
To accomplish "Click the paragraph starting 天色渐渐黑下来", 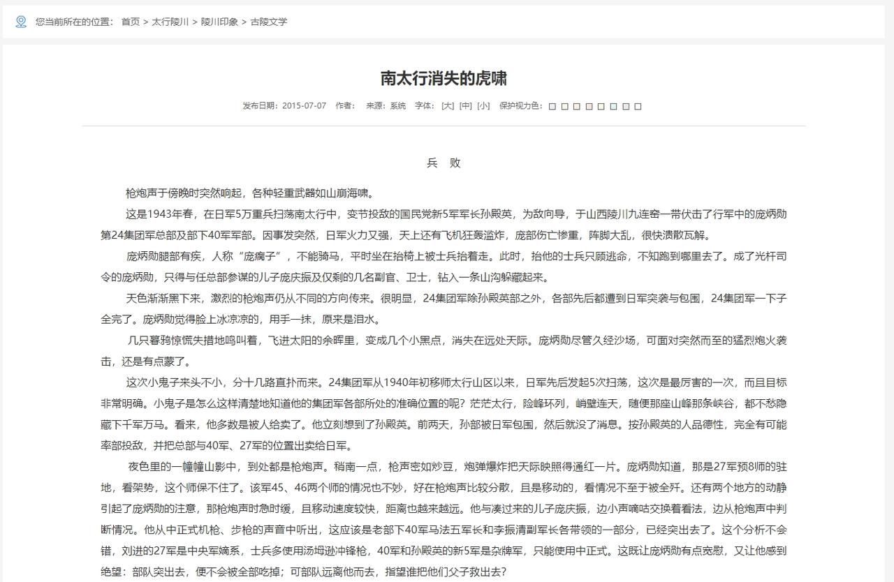I will 444,309.
